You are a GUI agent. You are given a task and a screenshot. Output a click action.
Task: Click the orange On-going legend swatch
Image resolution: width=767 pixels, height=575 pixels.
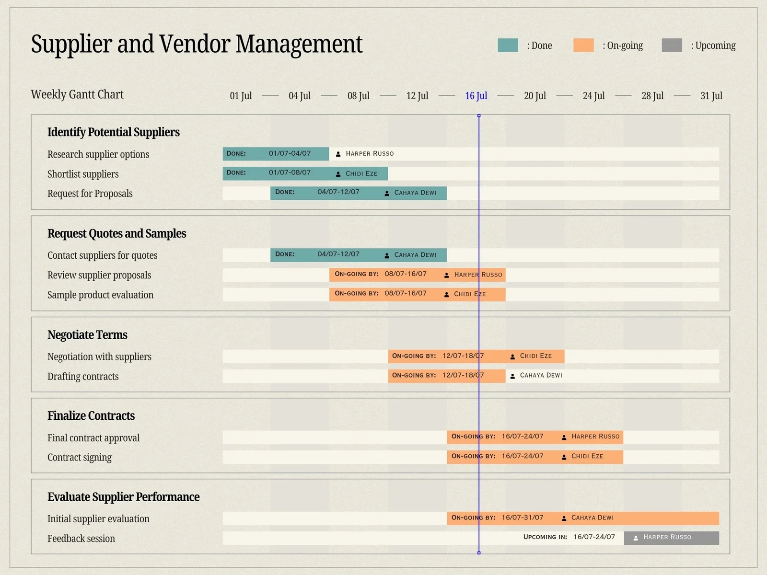583,45
